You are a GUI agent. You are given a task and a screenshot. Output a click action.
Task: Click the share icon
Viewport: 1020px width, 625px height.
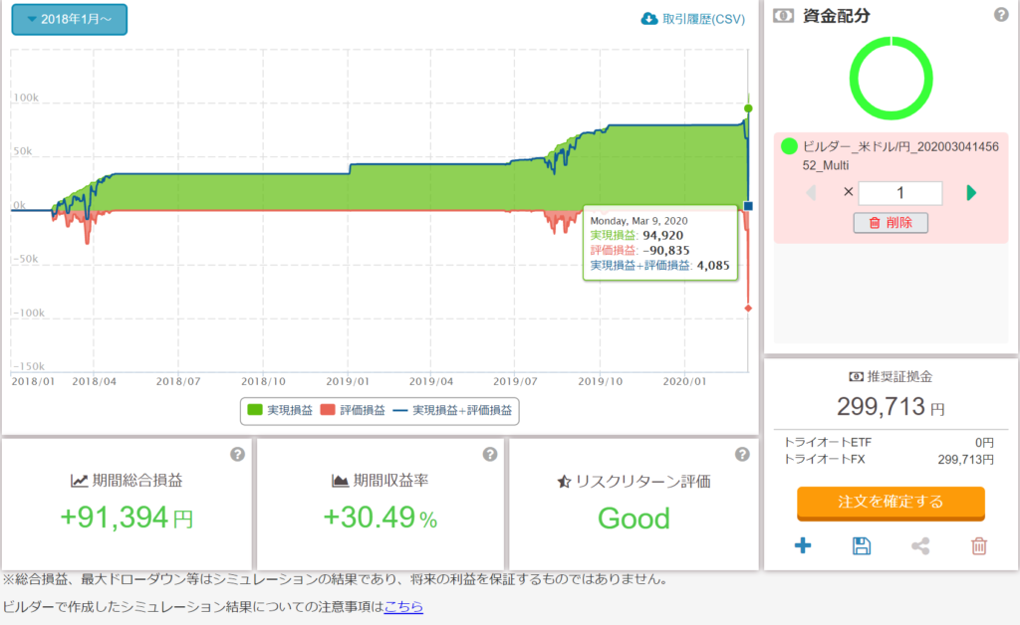tap(920, 545)
